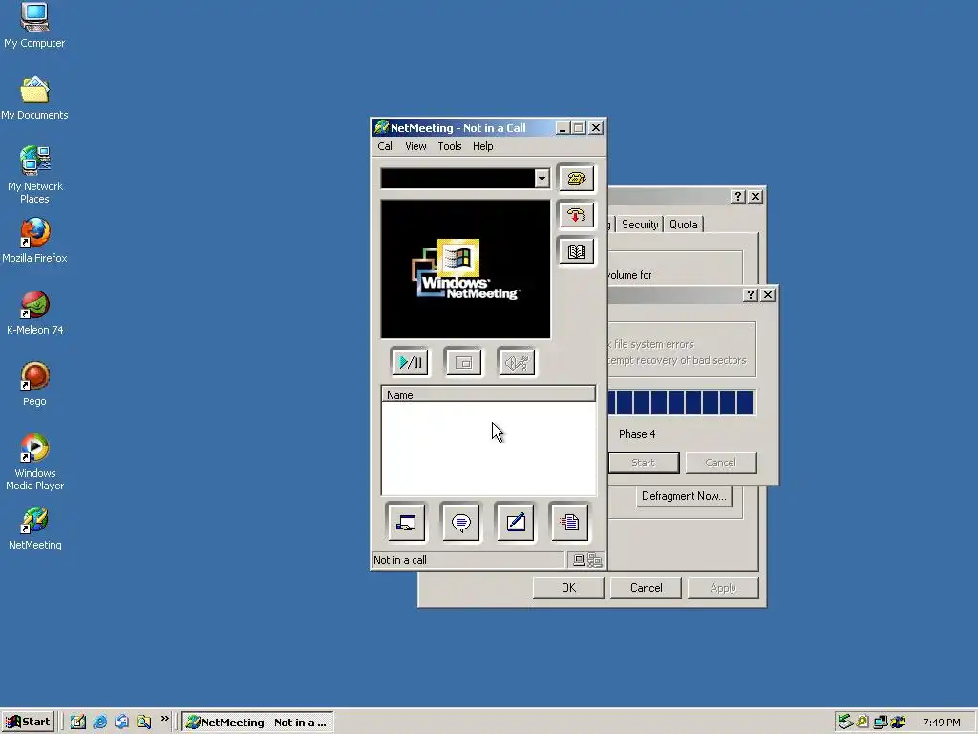Viewport: 978px width, 734px height.
Task: Launch the Whiteboard tool
Action: 515,523
